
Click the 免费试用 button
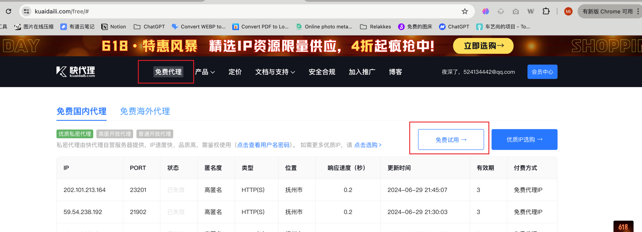pos(451,140)
